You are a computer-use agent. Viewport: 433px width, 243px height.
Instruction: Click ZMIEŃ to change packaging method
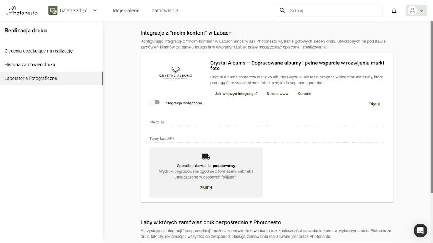point(206,188)
